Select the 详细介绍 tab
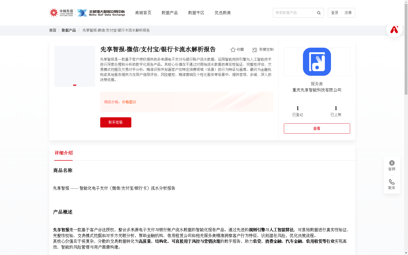This screenshot has width=408, height=255. tap(63, 153)
